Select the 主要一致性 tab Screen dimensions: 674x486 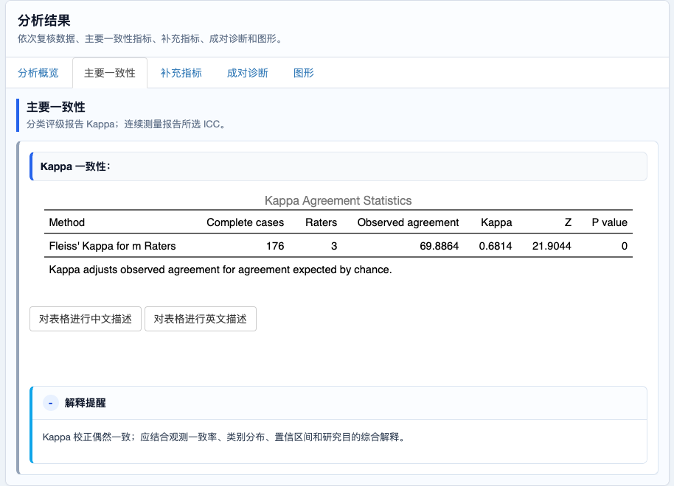pyautogui.click(x=110, y=73)
